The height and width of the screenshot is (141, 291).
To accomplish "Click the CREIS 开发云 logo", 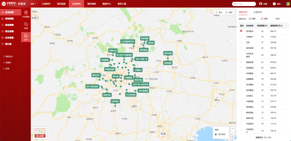I will pyautogui.click(x=13, y=4).
